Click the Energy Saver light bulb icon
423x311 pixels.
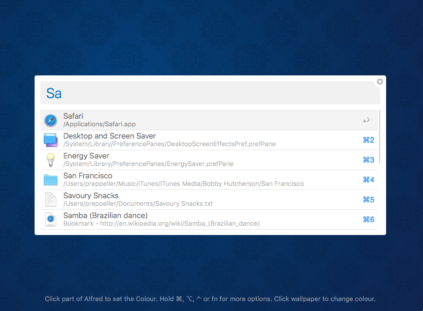(51, 160)
